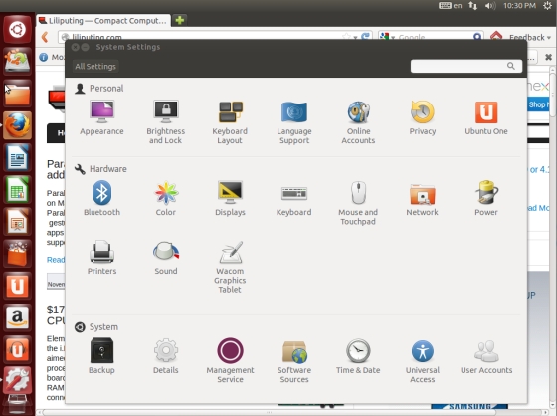Viewport: 557px width, 416px height.
Task: Open Keyboard hardware settings
Action: (x=294, y=200)
